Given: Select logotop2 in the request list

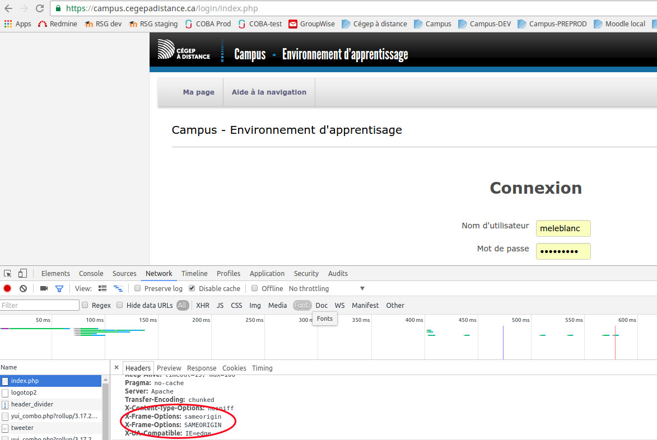Looking at the screenshot, I should [x=24, y=392].
